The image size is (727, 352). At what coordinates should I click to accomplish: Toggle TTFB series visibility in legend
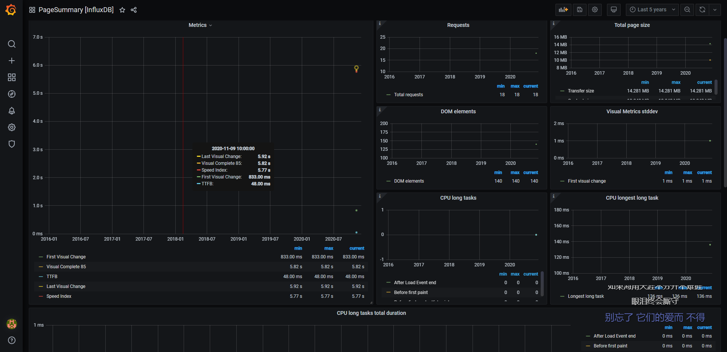(x=52, y=277)
